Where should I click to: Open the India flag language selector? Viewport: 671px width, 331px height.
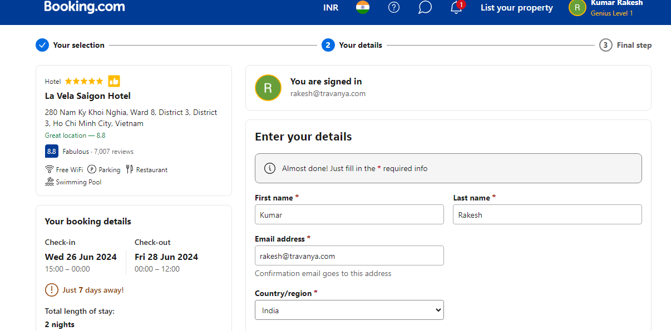pos(363,7)
